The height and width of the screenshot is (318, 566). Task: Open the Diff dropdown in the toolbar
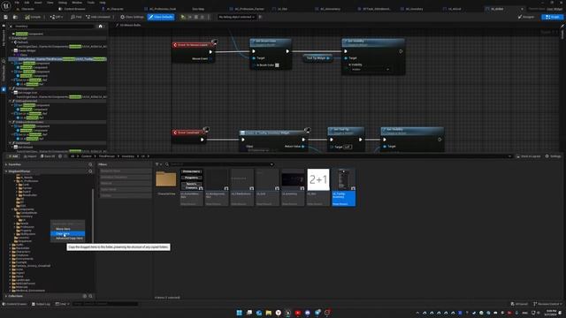(57, 17)
